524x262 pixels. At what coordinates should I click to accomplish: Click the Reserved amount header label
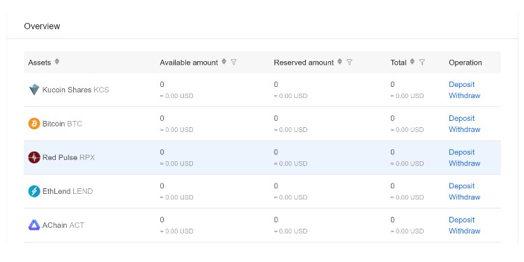click(304, 63)
